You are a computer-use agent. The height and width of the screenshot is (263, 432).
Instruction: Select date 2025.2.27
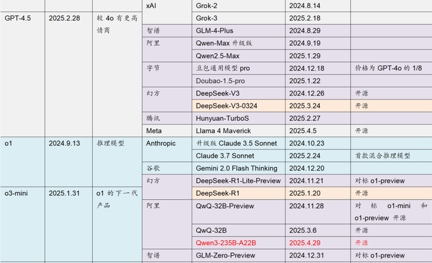click(305, 118)
